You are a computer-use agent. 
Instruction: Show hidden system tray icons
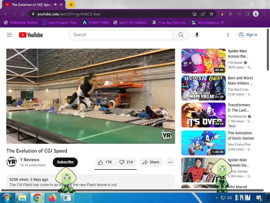pos(217,198)
